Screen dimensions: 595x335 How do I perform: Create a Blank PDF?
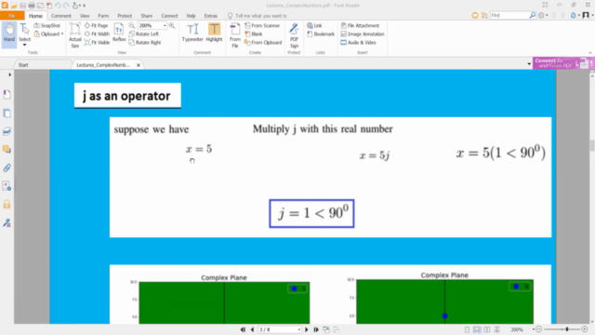[x=254, y=33]
